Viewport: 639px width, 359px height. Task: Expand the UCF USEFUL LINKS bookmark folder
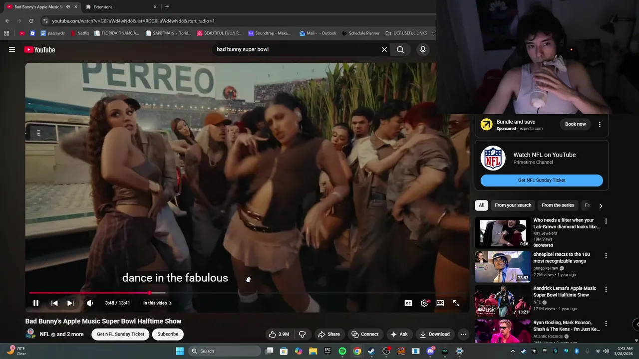coord(406,33)
